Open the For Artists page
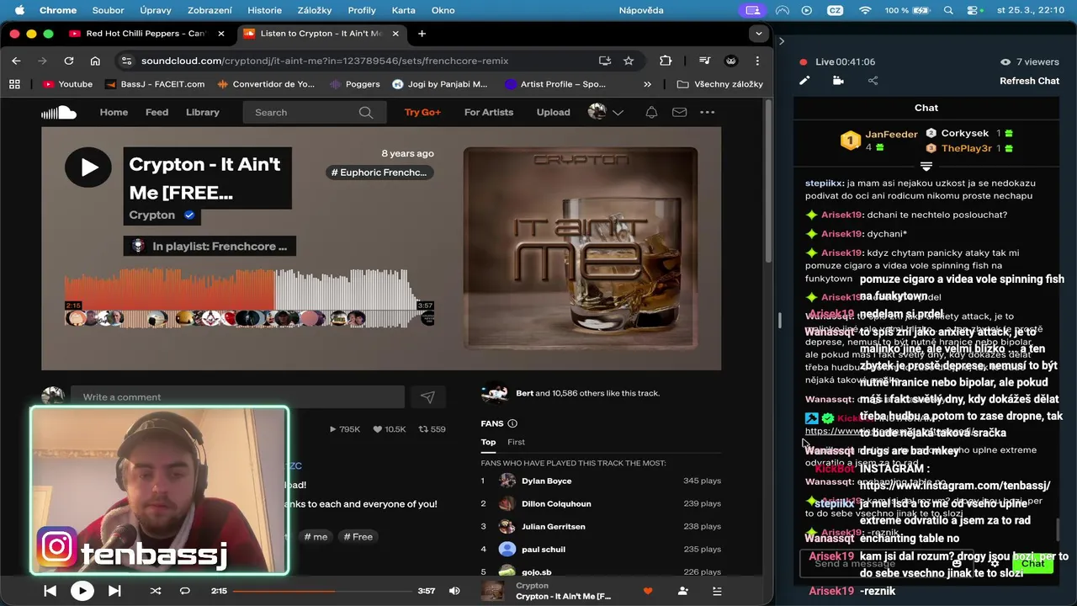The width and height of the screenshot is (1077, 606). (x=489, y=112)
